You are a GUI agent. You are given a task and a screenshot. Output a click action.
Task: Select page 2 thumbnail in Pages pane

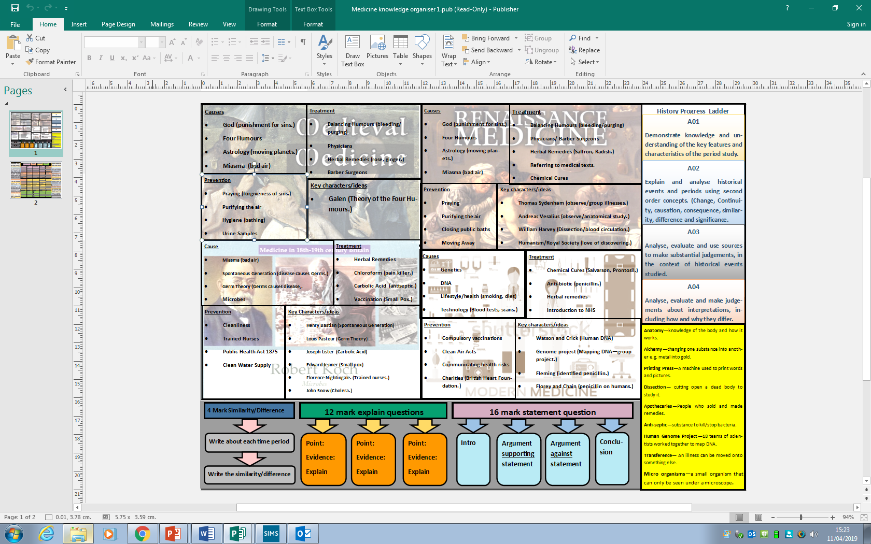point(36,180)
